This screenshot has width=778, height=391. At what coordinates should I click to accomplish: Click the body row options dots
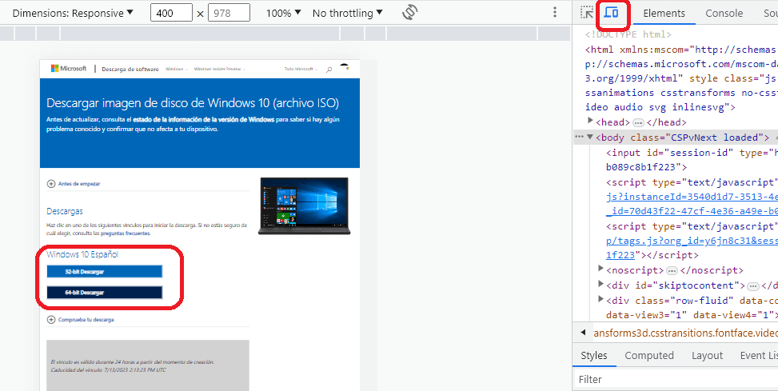[x=579, y=137]
